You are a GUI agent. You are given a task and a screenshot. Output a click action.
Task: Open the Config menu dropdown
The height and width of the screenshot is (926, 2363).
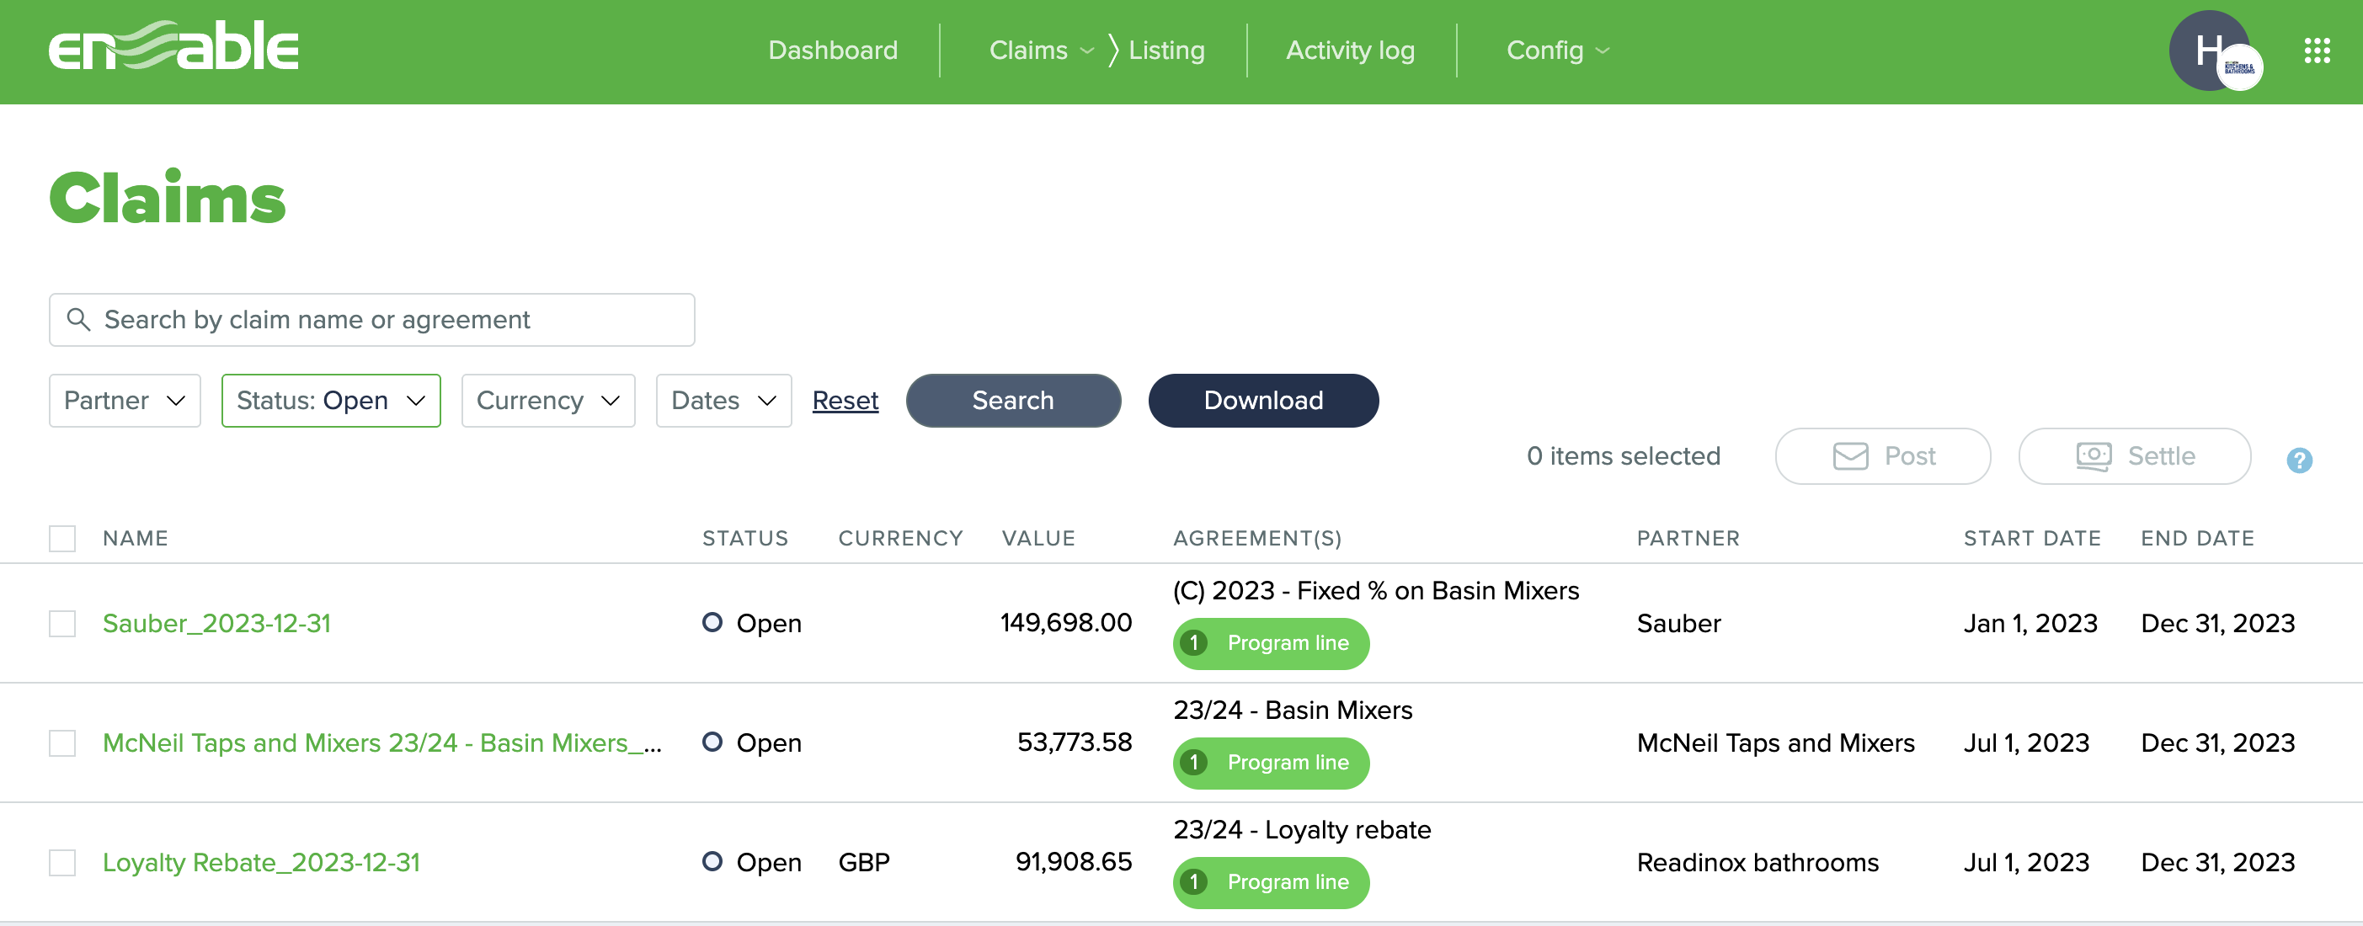tap(1557, 51)
